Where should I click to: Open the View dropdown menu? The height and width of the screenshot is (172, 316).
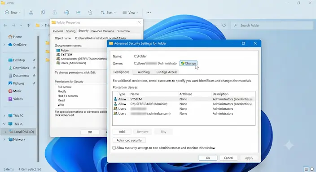pos(130,13)
